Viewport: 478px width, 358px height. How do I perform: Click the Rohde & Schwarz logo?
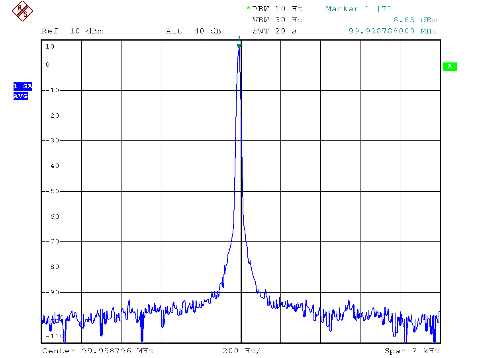(x=23, y=11)
